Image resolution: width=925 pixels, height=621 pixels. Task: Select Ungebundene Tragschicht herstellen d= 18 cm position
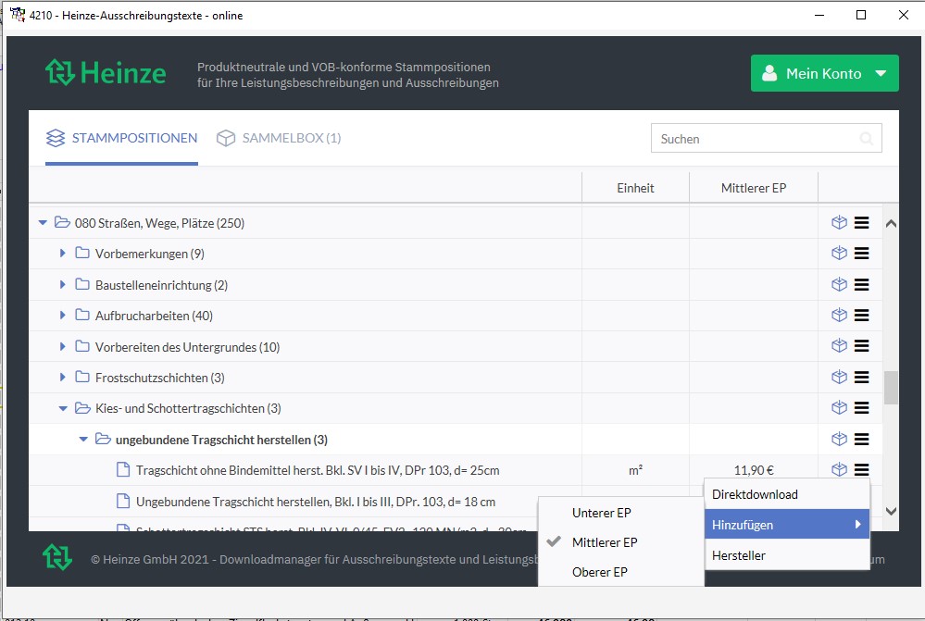pyautogui.click(x=316, y=502)
